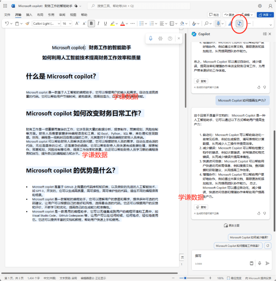Open dictation settings gear in floating toolbar
Screen dimensions: 276x281
click(160, 38)
